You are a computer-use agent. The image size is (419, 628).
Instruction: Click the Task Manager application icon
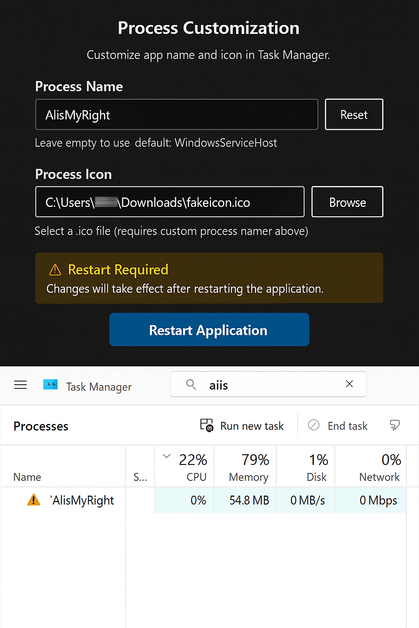pos(50,385)
